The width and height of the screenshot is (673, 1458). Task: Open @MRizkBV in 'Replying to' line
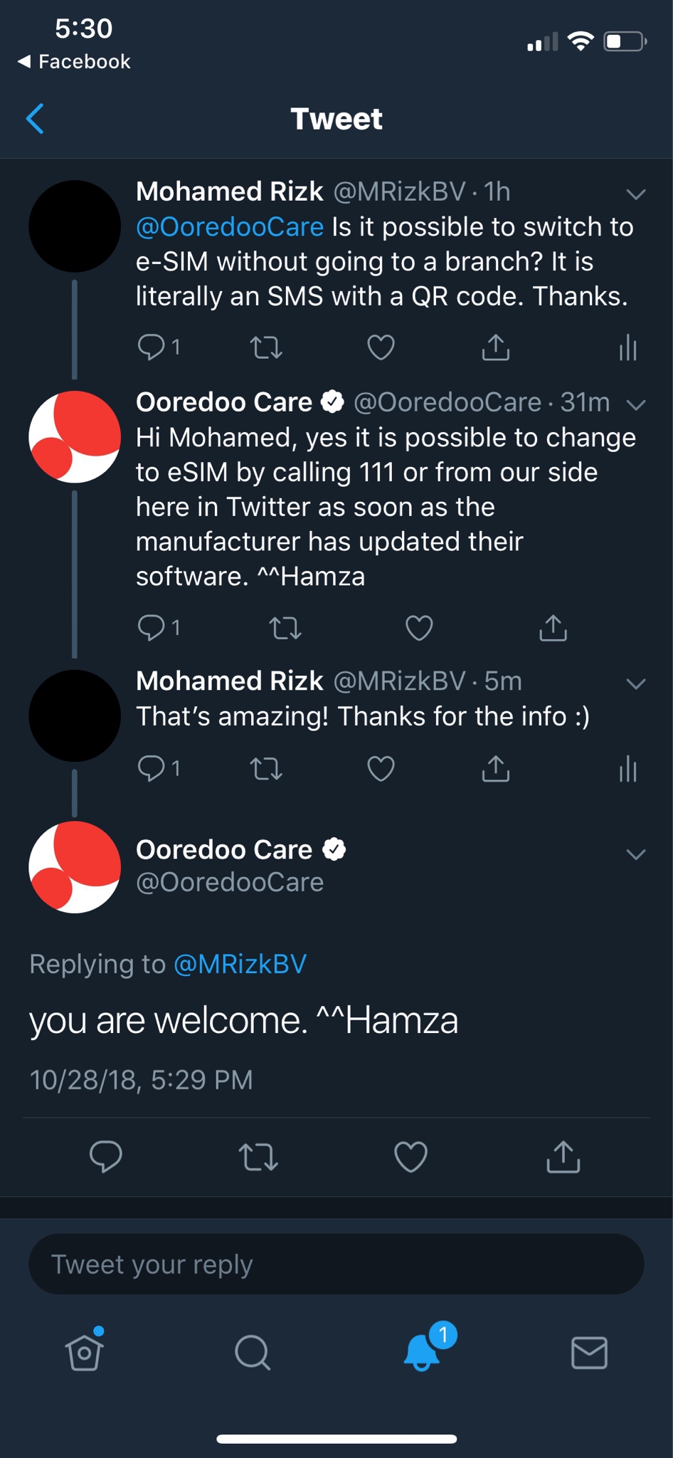(240, 964)
